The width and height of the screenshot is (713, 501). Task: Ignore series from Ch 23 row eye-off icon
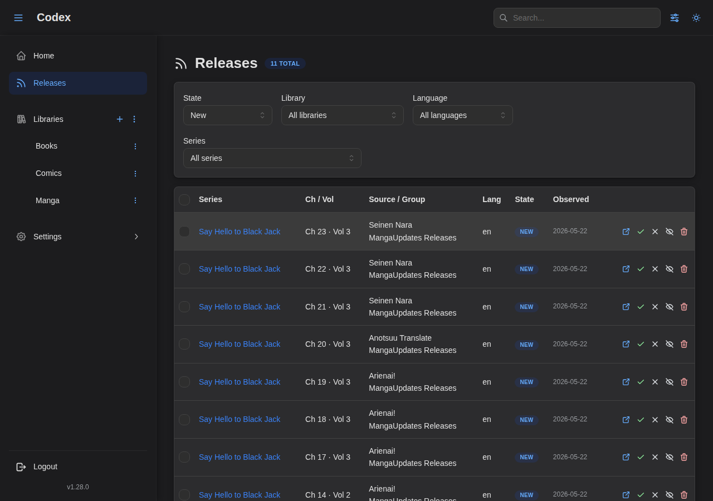[670, 232]
